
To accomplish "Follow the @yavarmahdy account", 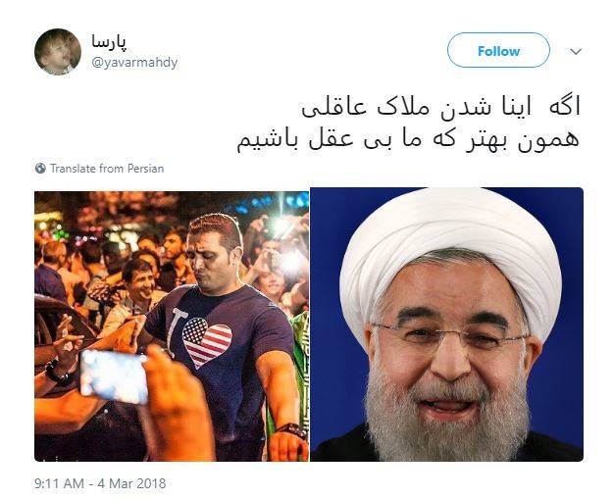I will (x=498, y=50).
